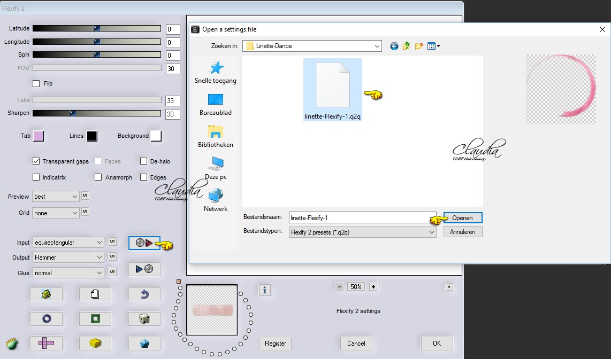Open the view menu dropdown icon
Viewport: 611px width, 359px height.
point(434,46)
